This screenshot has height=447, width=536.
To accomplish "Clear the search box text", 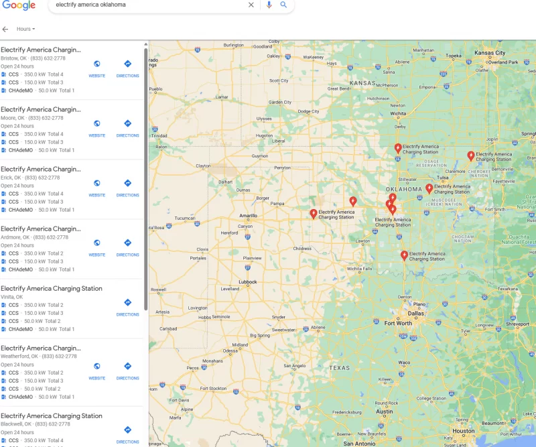I will [x=251, y=5].
